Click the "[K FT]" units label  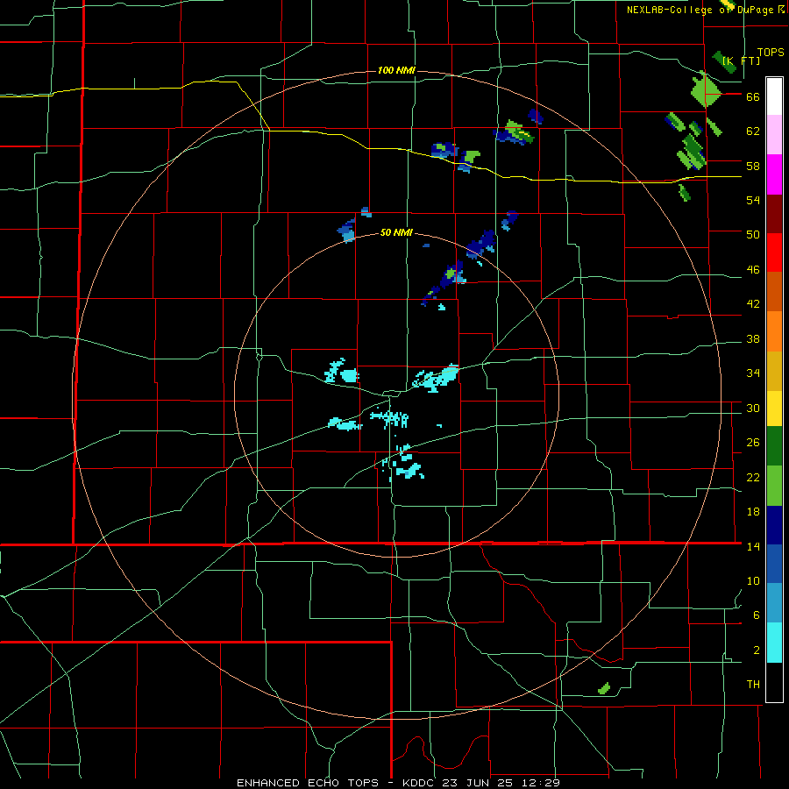(x=741, y=60)
